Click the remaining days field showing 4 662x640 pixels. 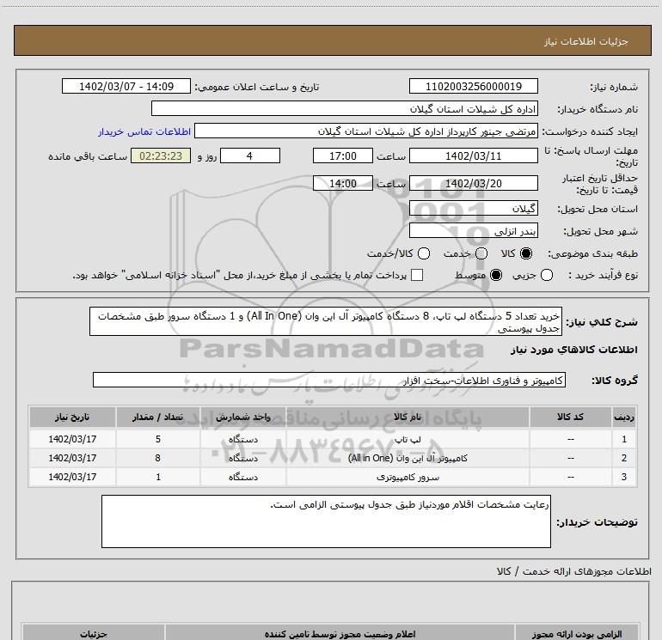click(x=250, y=155)
